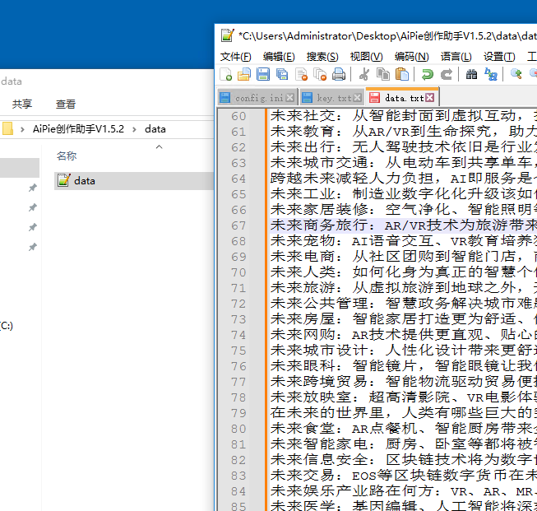The width and height of the screenshot is (537, 511).
Task: Close the key.txt tab
Action: pos(357,98)
